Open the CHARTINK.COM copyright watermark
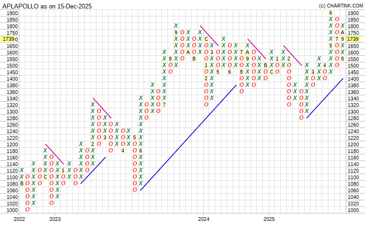Screen dimensions: 366x227 (341, 6)
